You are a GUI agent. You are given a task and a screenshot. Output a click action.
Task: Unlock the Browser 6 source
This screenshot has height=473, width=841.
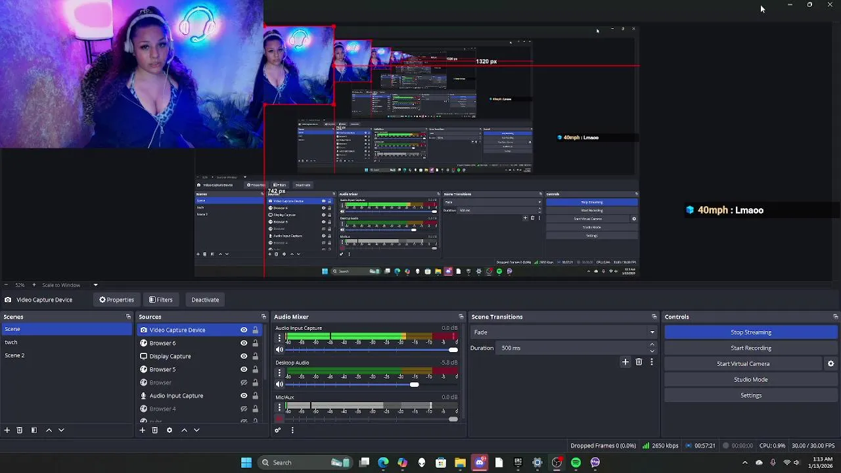click(256, 343)
